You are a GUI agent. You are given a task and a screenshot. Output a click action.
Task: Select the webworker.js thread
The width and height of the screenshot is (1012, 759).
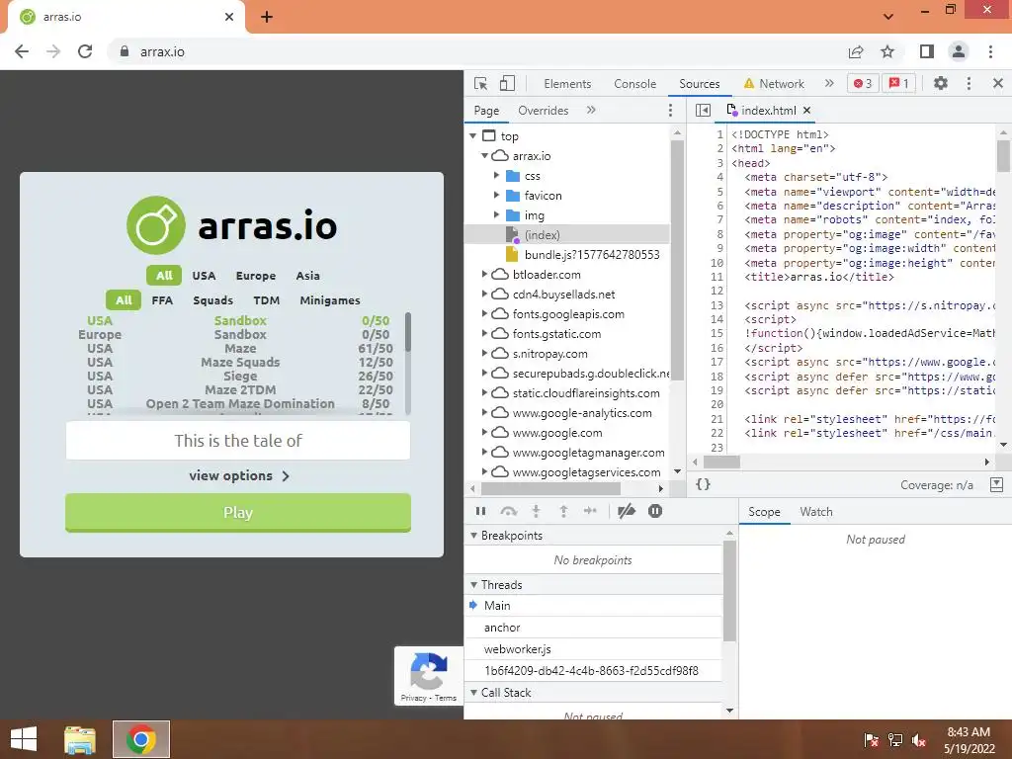point(593,649)
